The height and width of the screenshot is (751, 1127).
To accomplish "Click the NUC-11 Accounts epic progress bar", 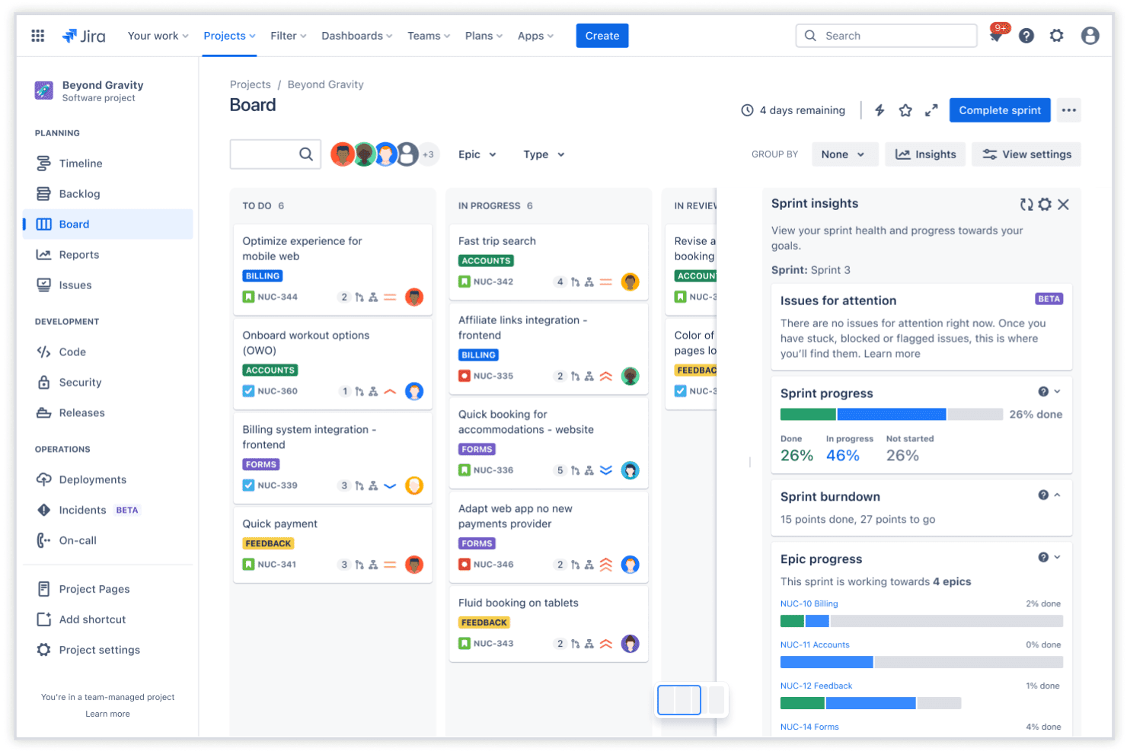I will coord(921,663).
